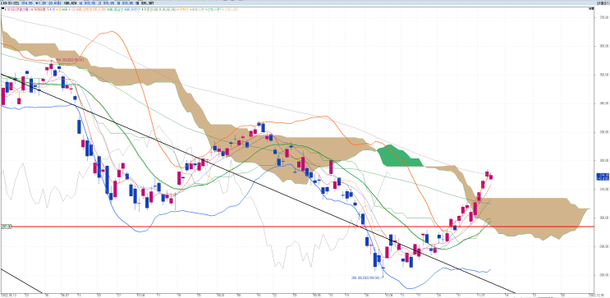The width and height of the screenshot is (610, 298).
Task: Select the 전환선 legend entry
Action: (x=183, y=9)
